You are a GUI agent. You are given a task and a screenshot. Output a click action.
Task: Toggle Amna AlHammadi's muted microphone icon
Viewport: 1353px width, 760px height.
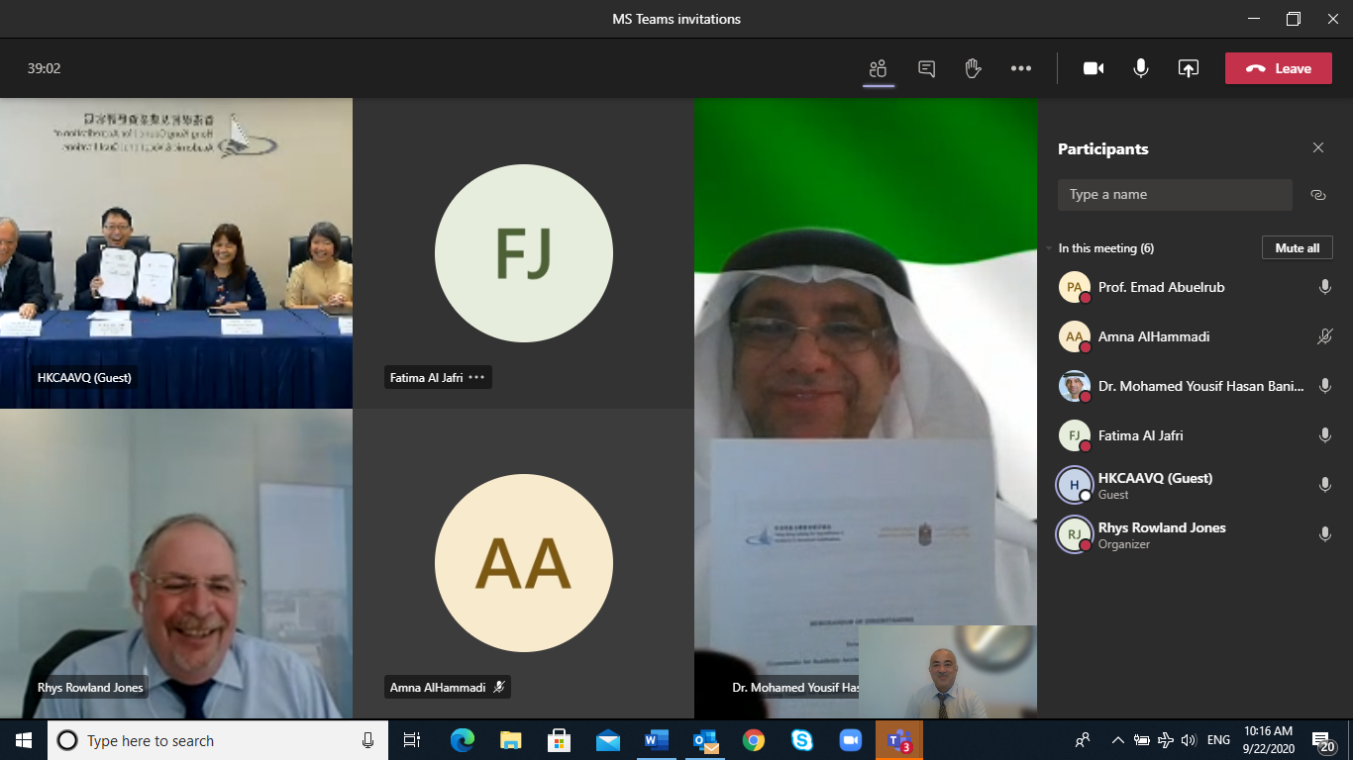point(1324,336)
